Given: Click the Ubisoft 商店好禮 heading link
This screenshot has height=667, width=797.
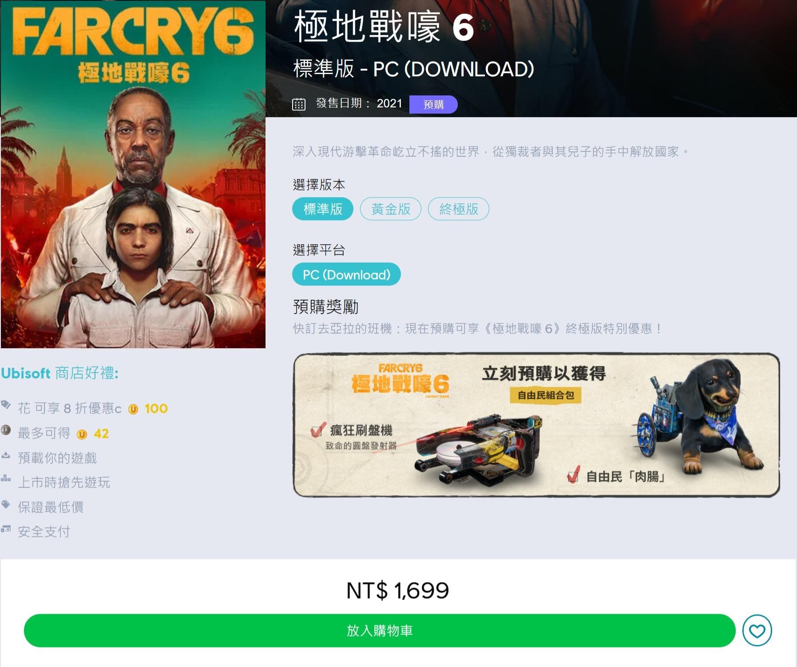Looking at the screenshot, I should point(59,373).
